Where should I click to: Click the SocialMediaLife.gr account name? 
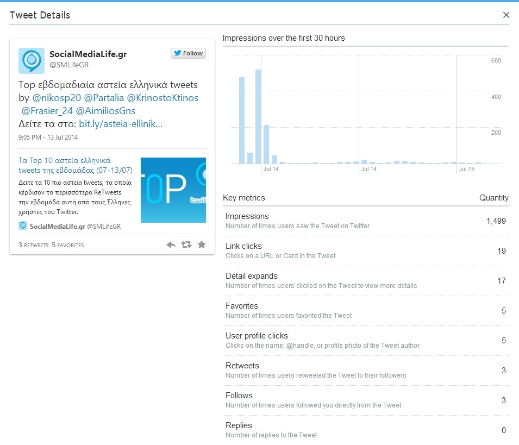[88, 54]
